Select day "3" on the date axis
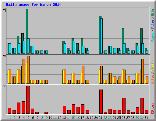Image resolution: width=156 pixels, height=121 pixels. click(x=19, y=118)
